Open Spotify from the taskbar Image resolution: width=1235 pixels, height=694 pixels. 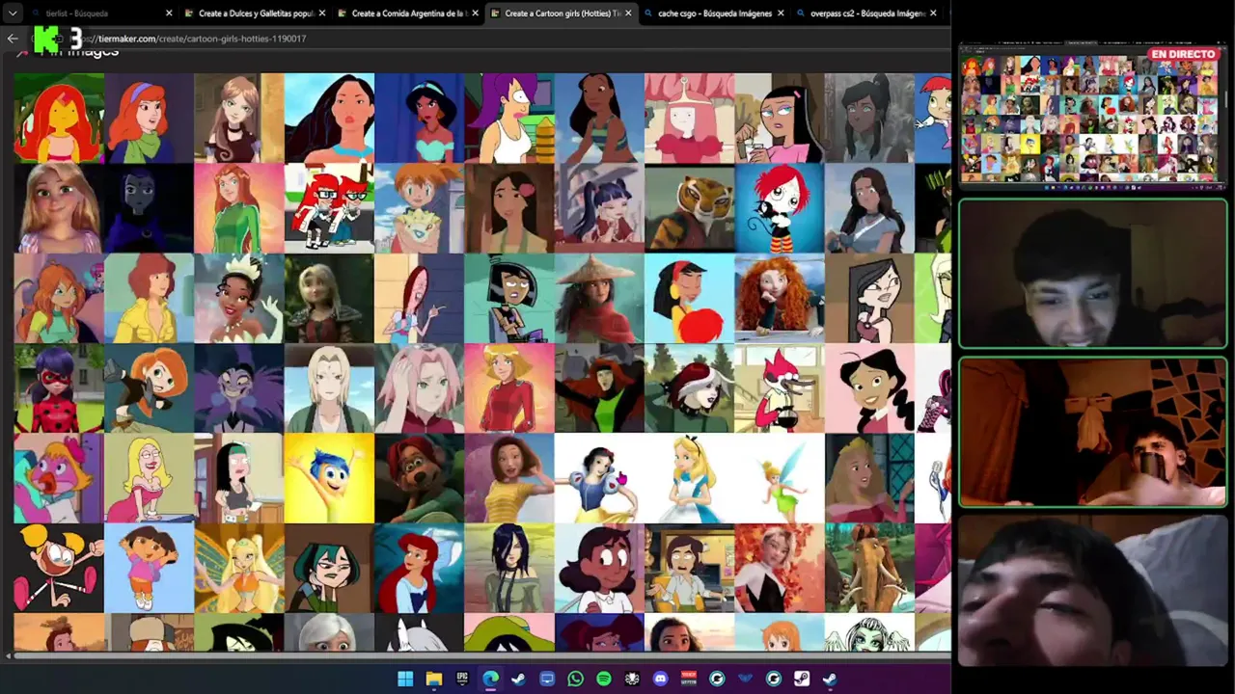(604, 680)
